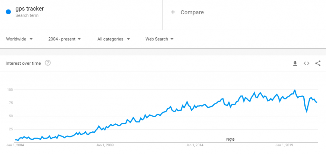Click the Compare button
This screenshot has height=154, width=326.
(x=192, y=12)
